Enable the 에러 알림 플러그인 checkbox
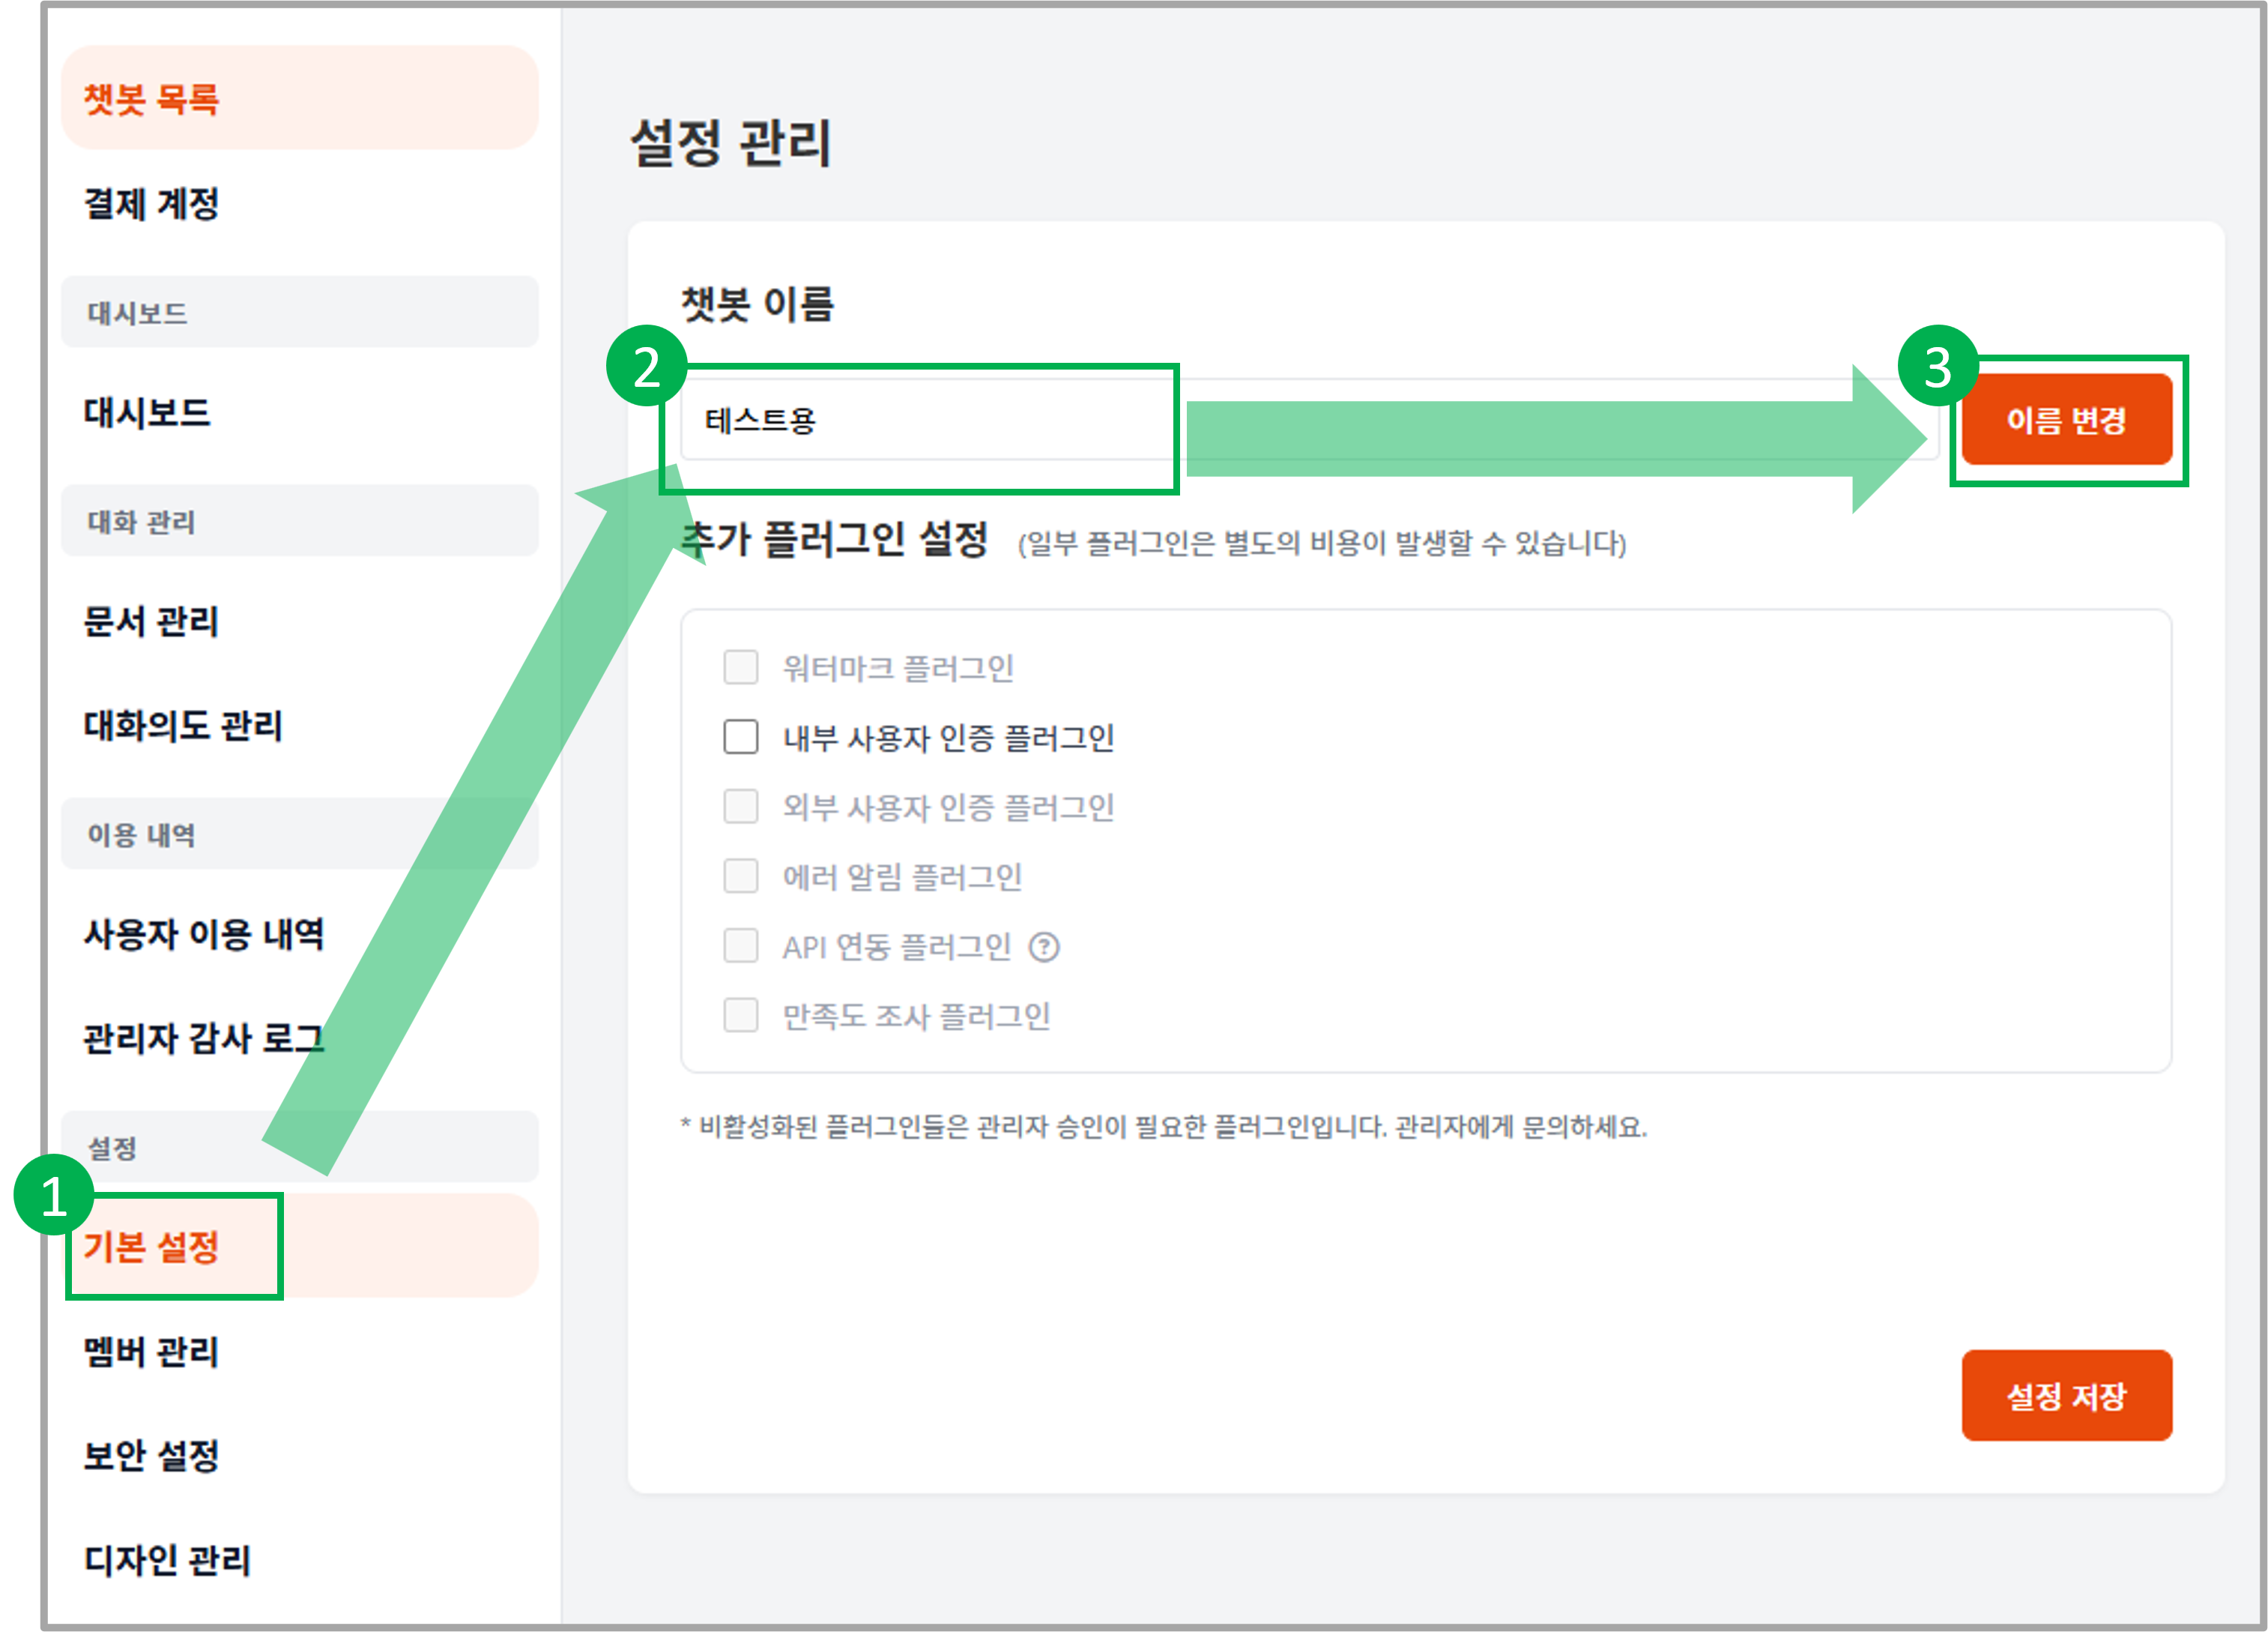Viewport: 2268px width, 1632px height. click(x=740, y=876)
